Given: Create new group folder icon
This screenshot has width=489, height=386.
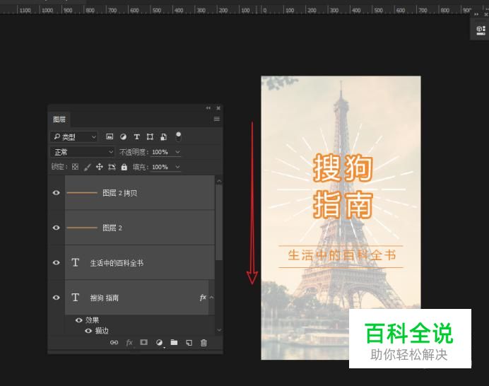Looking at the screenshot, I should pos(174,342).
